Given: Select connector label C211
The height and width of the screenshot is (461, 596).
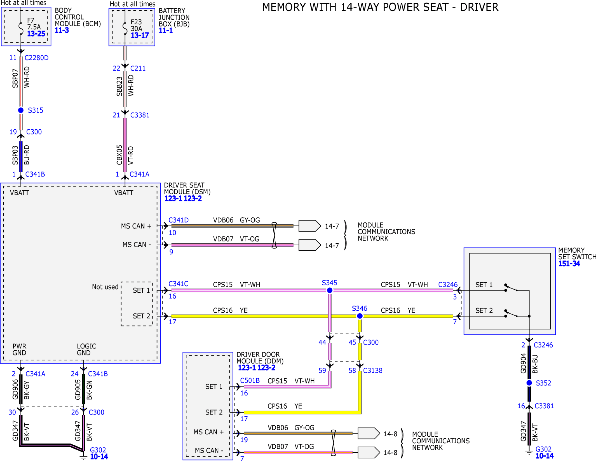Looking at the screenshot, I should tap(138, 68).
